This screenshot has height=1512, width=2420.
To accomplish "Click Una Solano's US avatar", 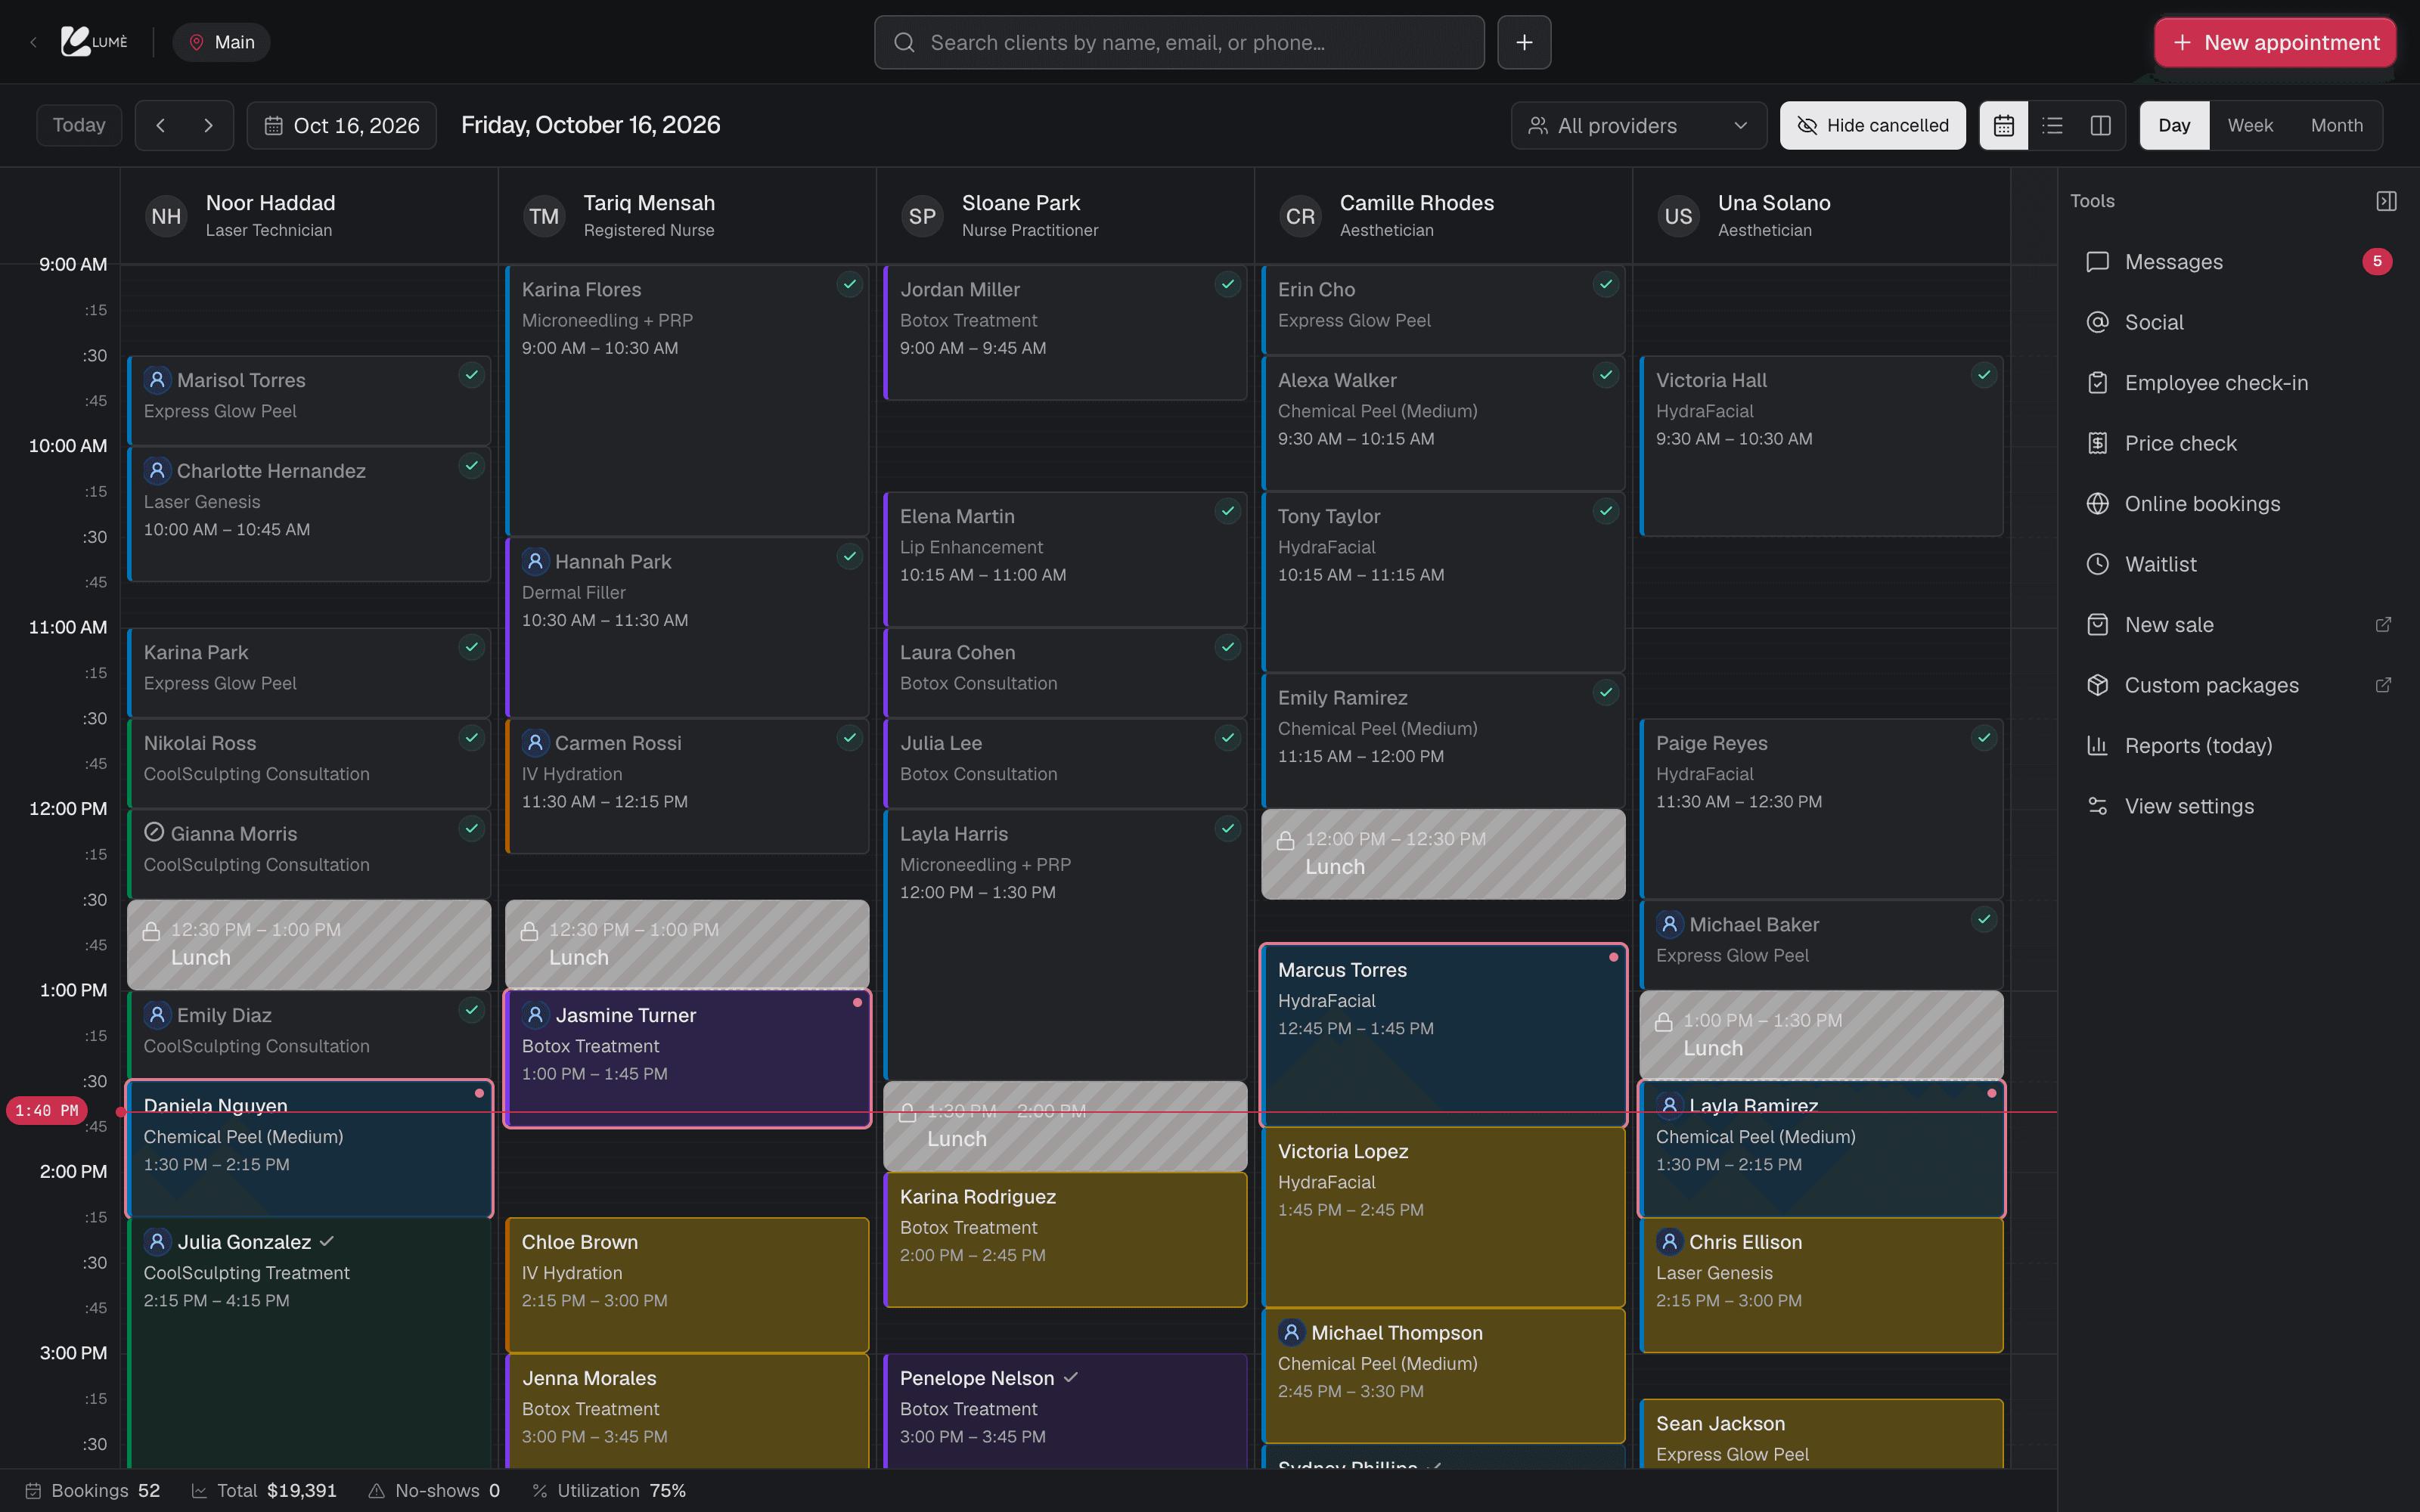I will 1678,216.
